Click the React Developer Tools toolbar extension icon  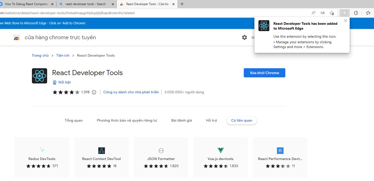pyautogui.click(x=344, y=13)
